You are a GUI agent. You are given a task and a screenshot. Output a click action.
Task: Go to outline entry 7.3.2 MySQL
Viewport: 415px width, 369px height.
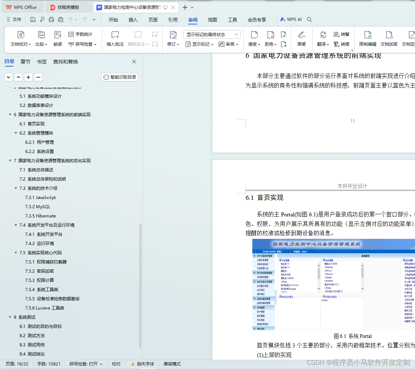tap(38, 207)
